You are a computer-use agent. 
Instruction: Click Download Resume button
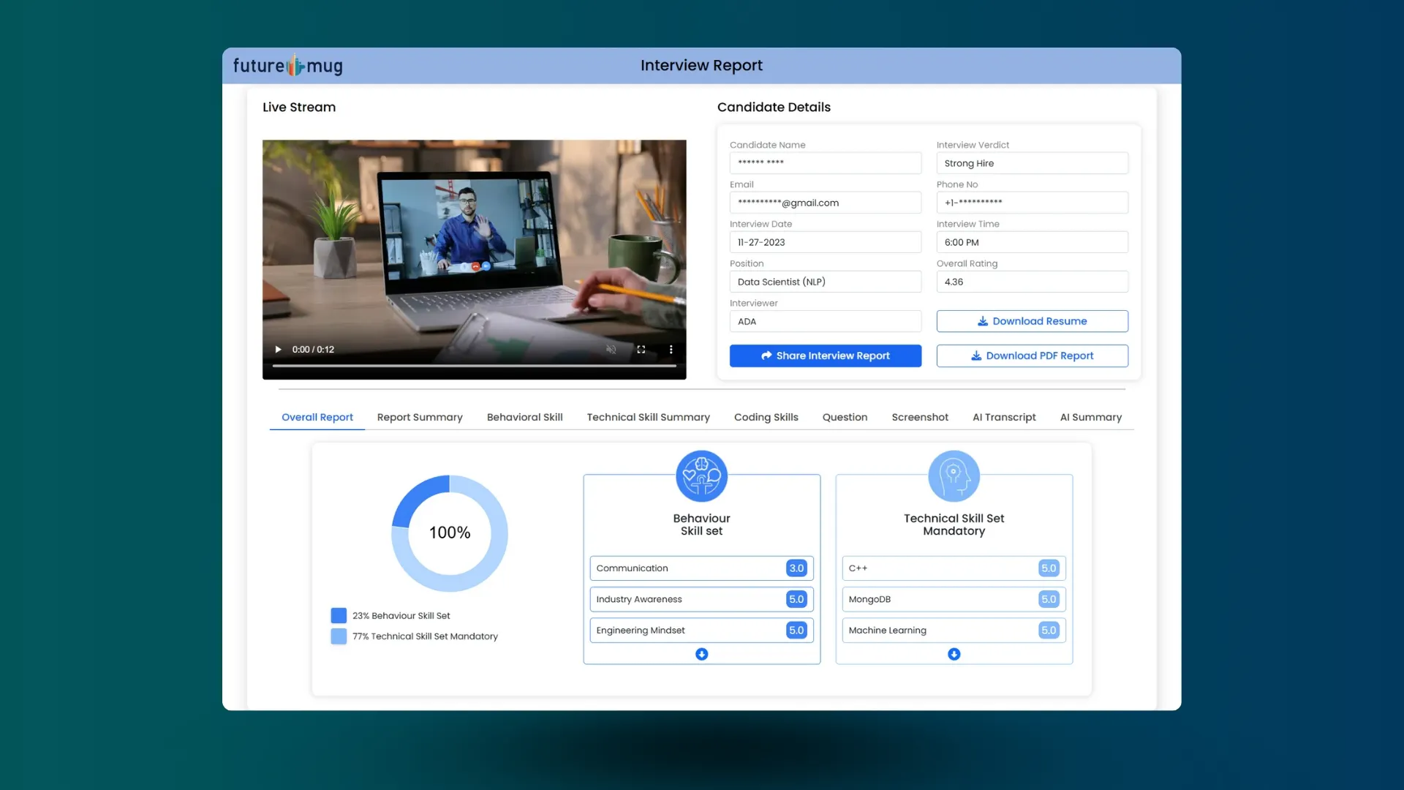click(x=1032, y=321)
